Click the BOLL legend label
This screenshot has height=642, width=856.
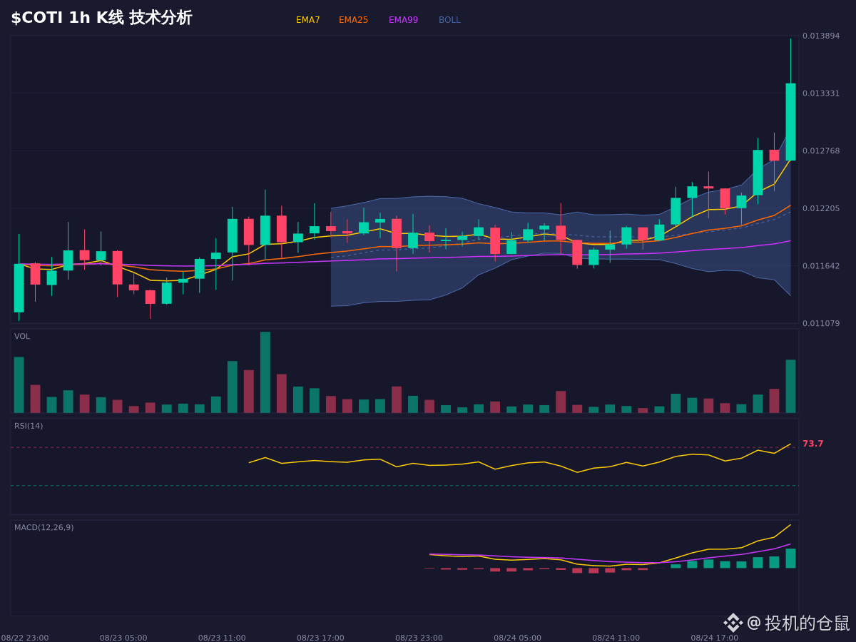449,20
